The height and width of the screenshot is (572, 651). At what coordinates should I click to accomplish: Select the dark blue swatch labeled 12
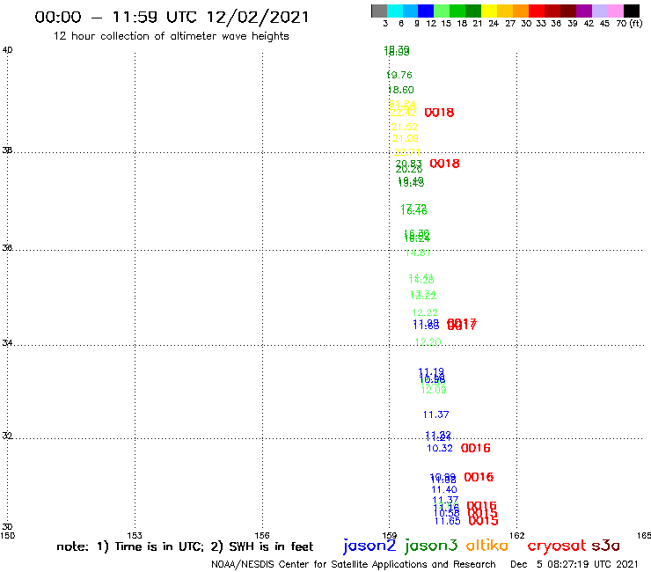pyautogui.click(x=426, y=11)
